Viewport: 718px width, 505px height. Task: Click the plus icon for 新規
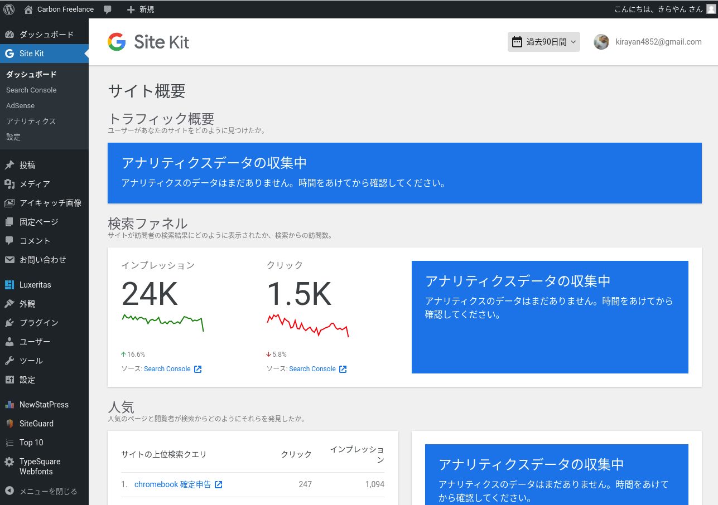coord(131,9)
